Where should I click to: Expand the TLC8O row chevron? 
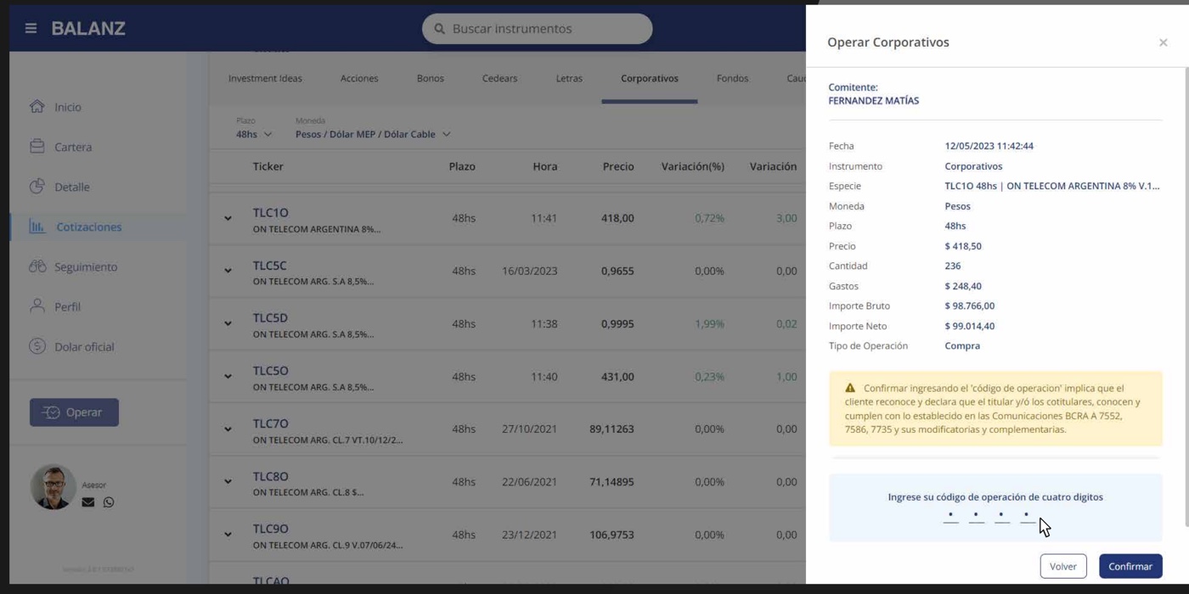tap(228, 481)
